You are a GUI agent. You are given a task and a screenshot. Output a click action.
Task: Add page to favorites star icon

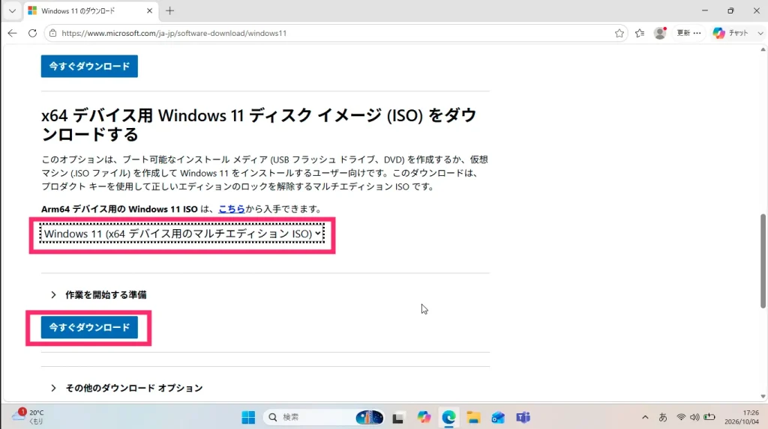point(619,33)
